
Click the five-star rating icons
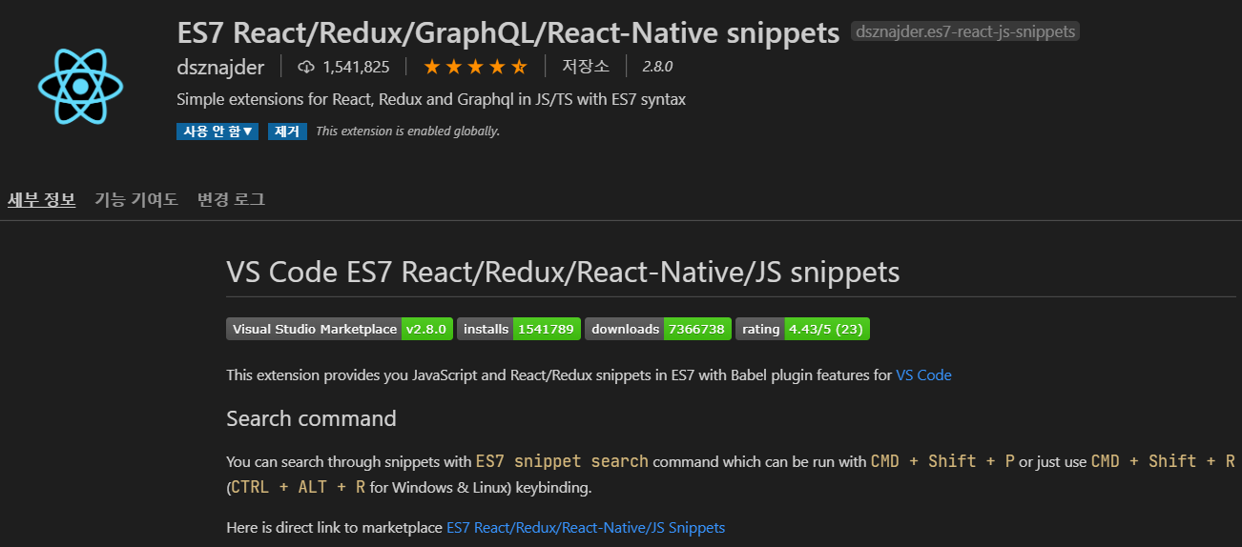475,67
